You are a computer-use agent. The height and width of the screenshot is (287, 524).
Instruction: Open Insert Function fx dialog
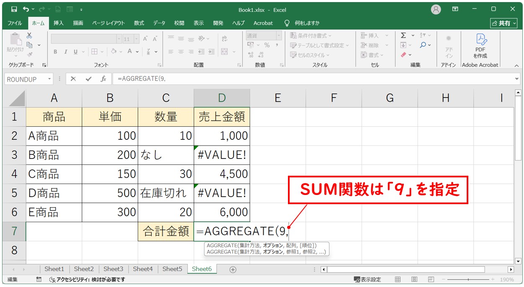[103, 79]
